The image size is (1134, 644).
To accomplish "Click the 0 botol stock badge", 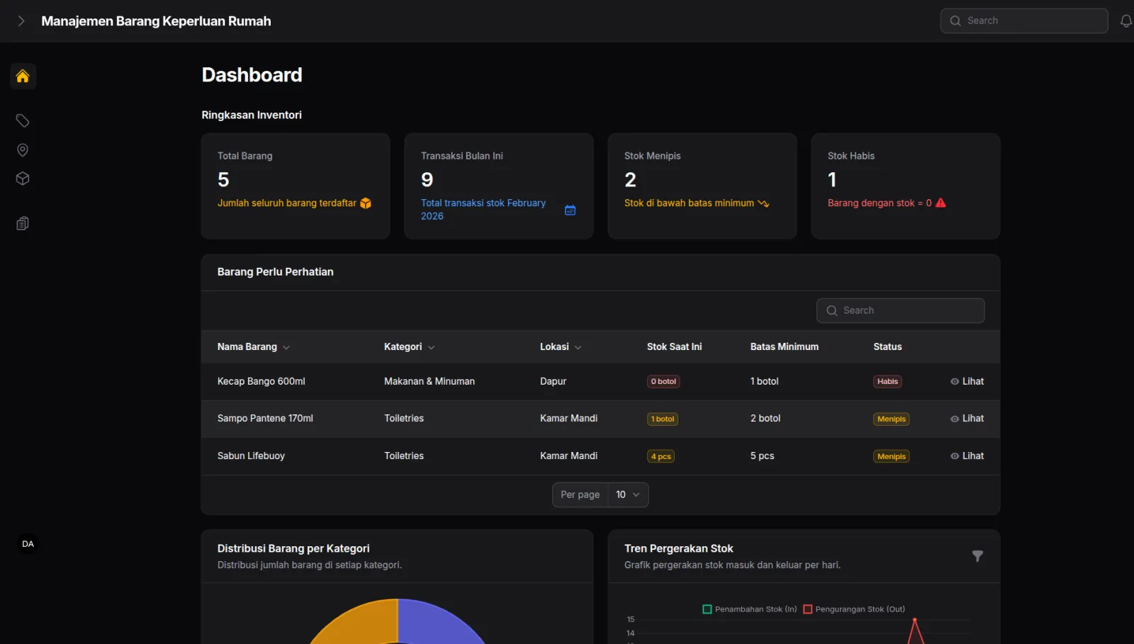I will (663, 381).
